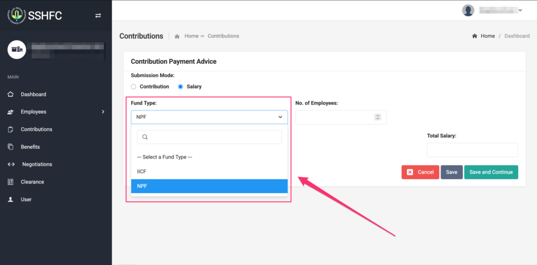Image resolution: width=537 pixels, height=265 pixels.
Task: Select the Salary submission mode radio
Action: coord(180,86)
